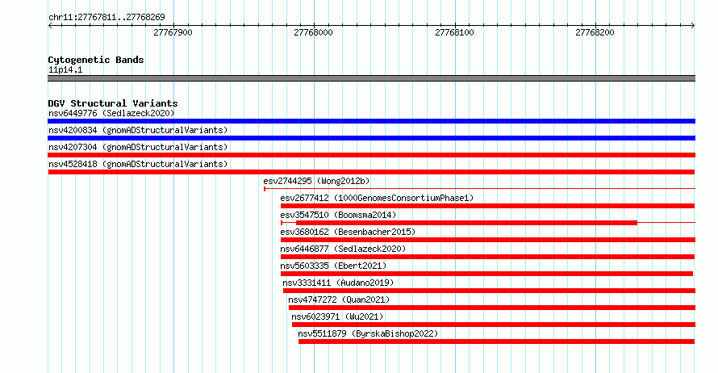This screenshot has width=718, height=373.
Task: Select the red bar under nsv4207304
Action: [x=371, y=155]
